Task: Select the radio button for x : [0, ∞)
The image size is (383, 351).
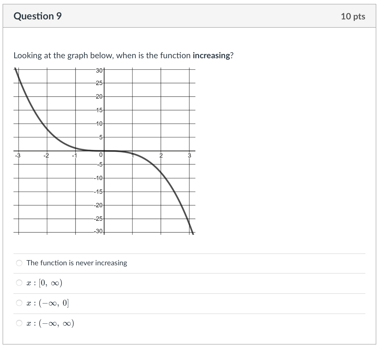Action: (19, 283)
